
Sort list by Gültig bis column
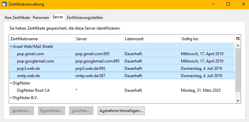207,39
